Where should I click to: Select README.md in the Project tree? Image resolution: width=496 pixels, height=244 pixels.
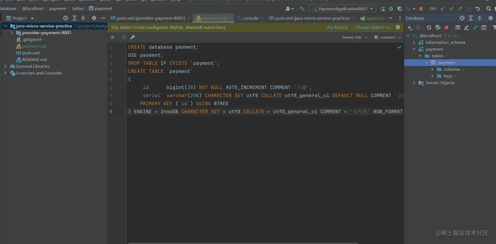tap(34, 60)
